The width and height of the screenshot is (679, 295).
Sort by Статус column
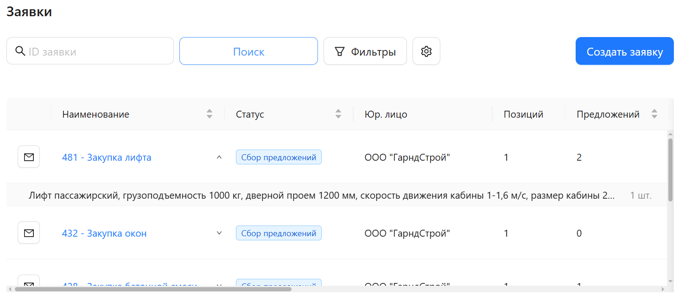click(x=338, y=114)
